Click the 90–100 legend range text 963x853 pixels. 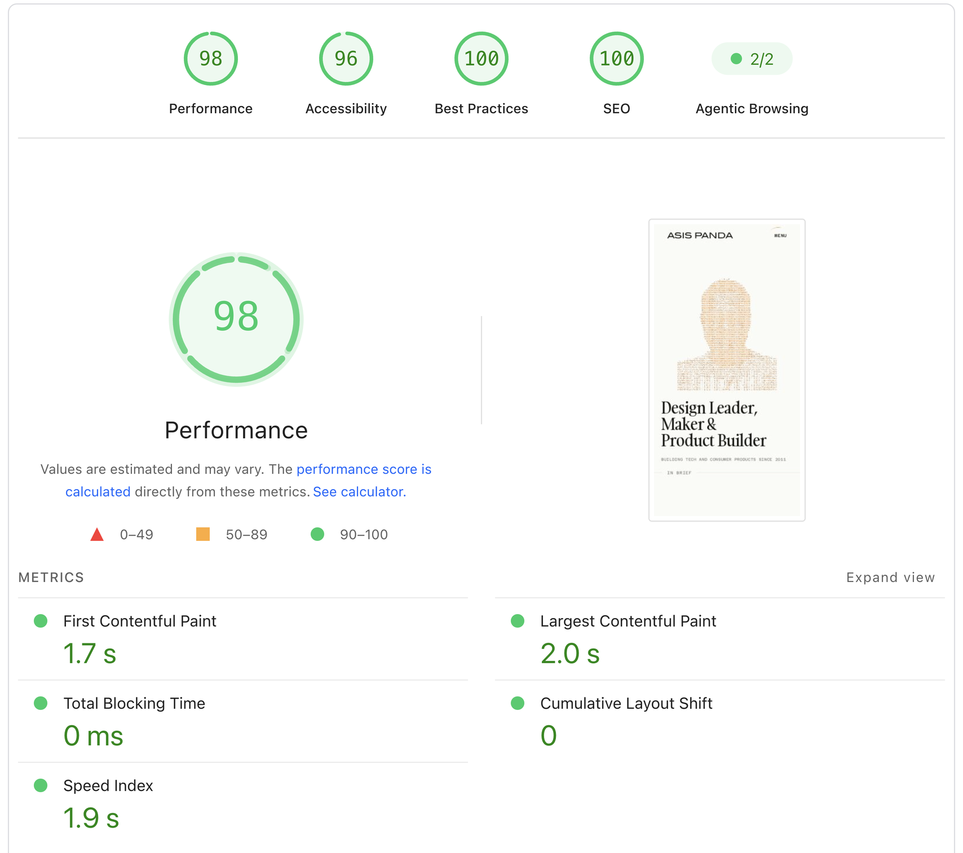tap(364, 535)
